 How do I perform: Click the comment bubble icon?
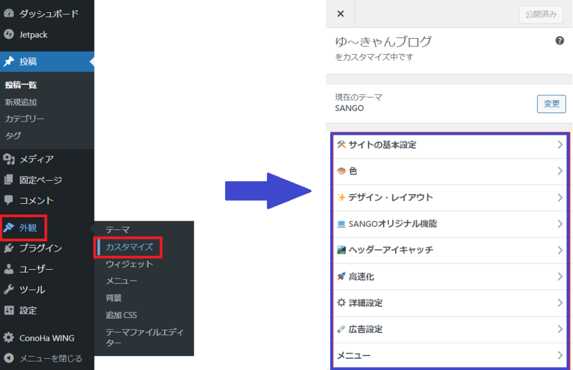click(9, 200)
